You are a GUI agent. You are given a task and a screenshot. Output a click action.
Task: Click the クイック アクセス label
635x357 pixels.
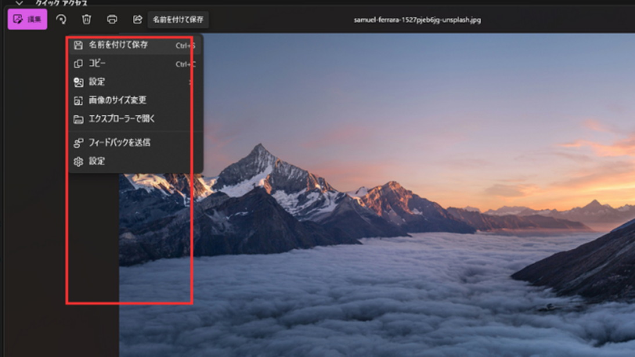pos(61,3)
